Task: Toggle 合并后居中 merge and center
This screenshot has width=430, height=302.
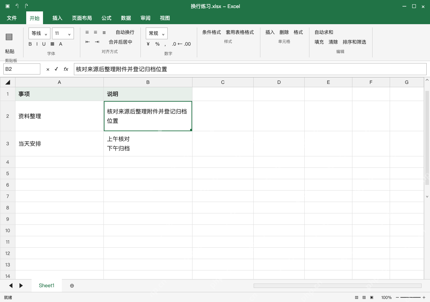Action: click(x=121, y=42)
